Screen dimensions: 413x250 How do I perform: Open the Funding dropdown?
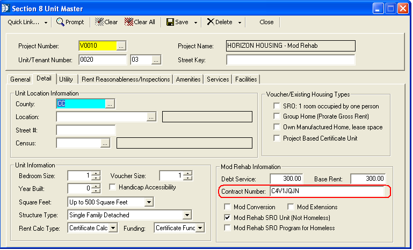pos(200,227)
